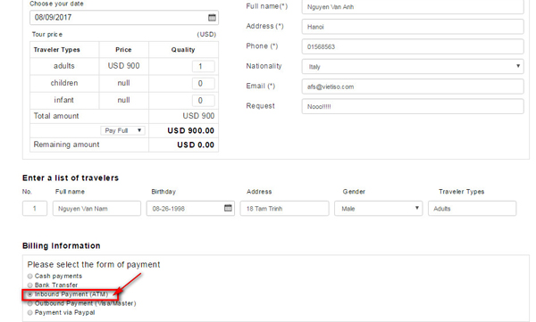
Task: Open the tour date calendar picker icon
Action: coord(212,18)
